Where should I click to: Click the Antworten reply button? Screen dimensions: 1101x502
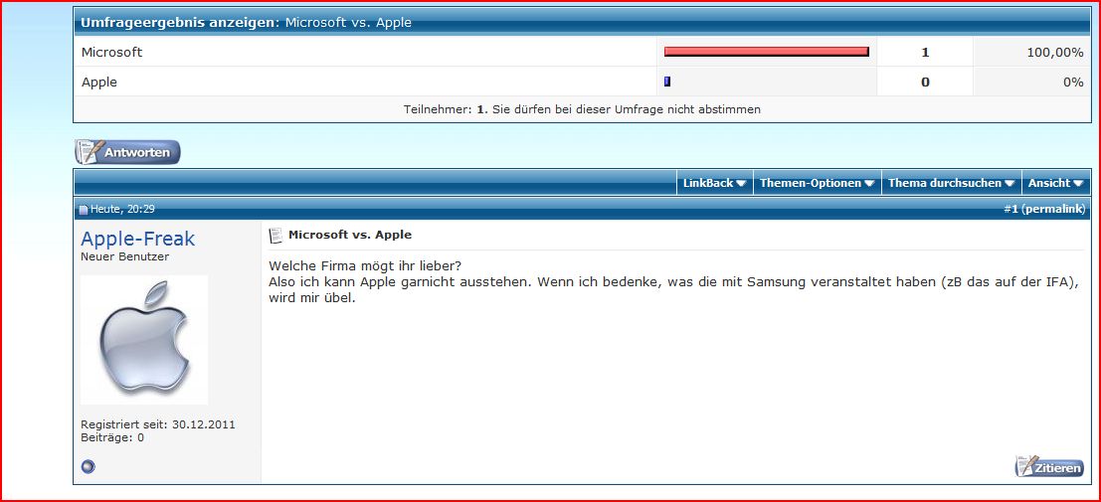[127, 152]
